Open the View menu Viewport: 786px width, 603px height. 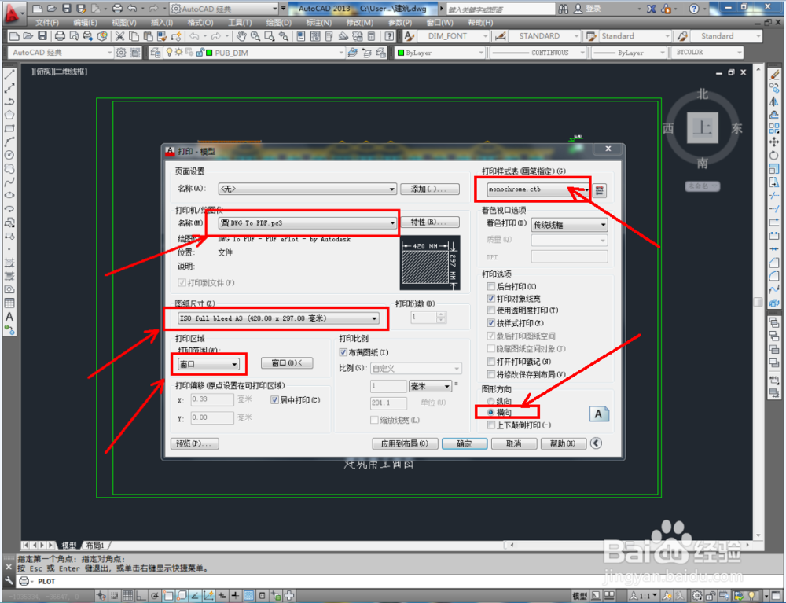point(124,23)
